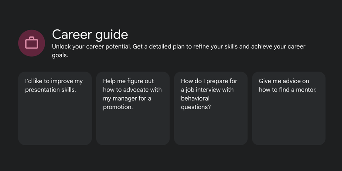Screen dimensions: 342x171
Task: Pick the find a mentor prompt
Action: tap(289, 108)
